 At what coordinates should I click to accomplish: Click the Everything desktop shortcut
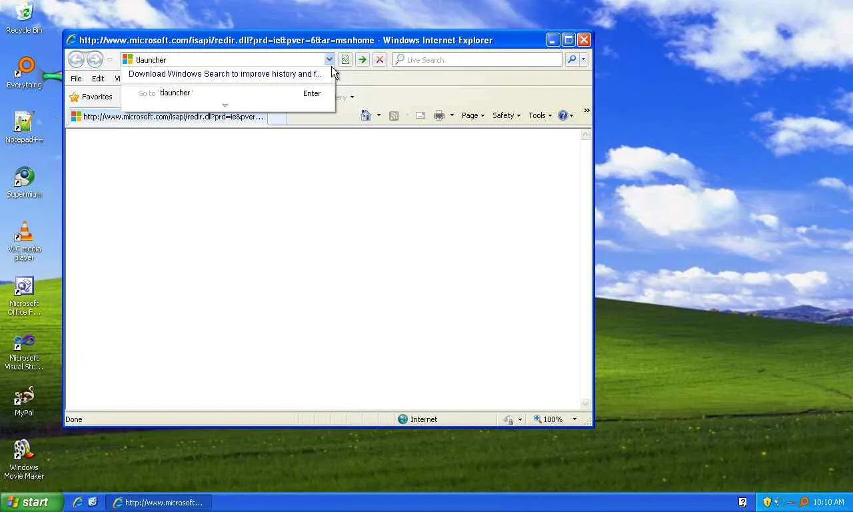24,73
